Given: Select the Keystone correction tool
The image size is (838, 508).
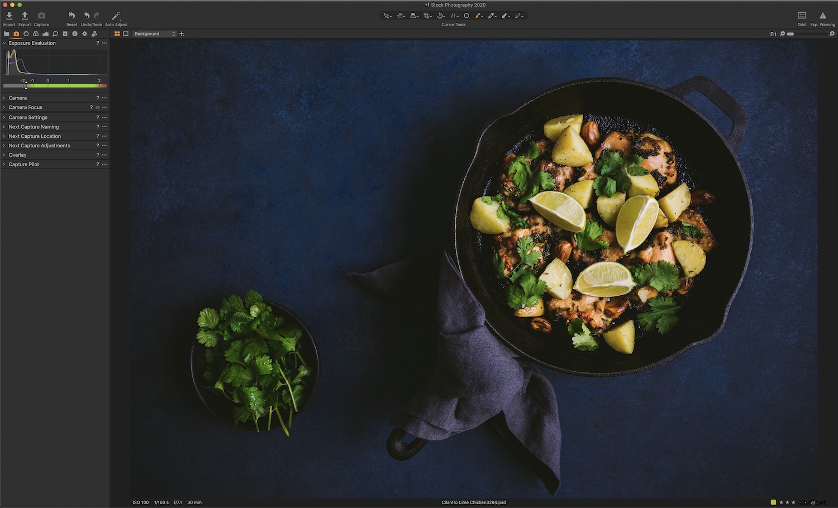Looking at the screenshot, I should pos(414,16).
